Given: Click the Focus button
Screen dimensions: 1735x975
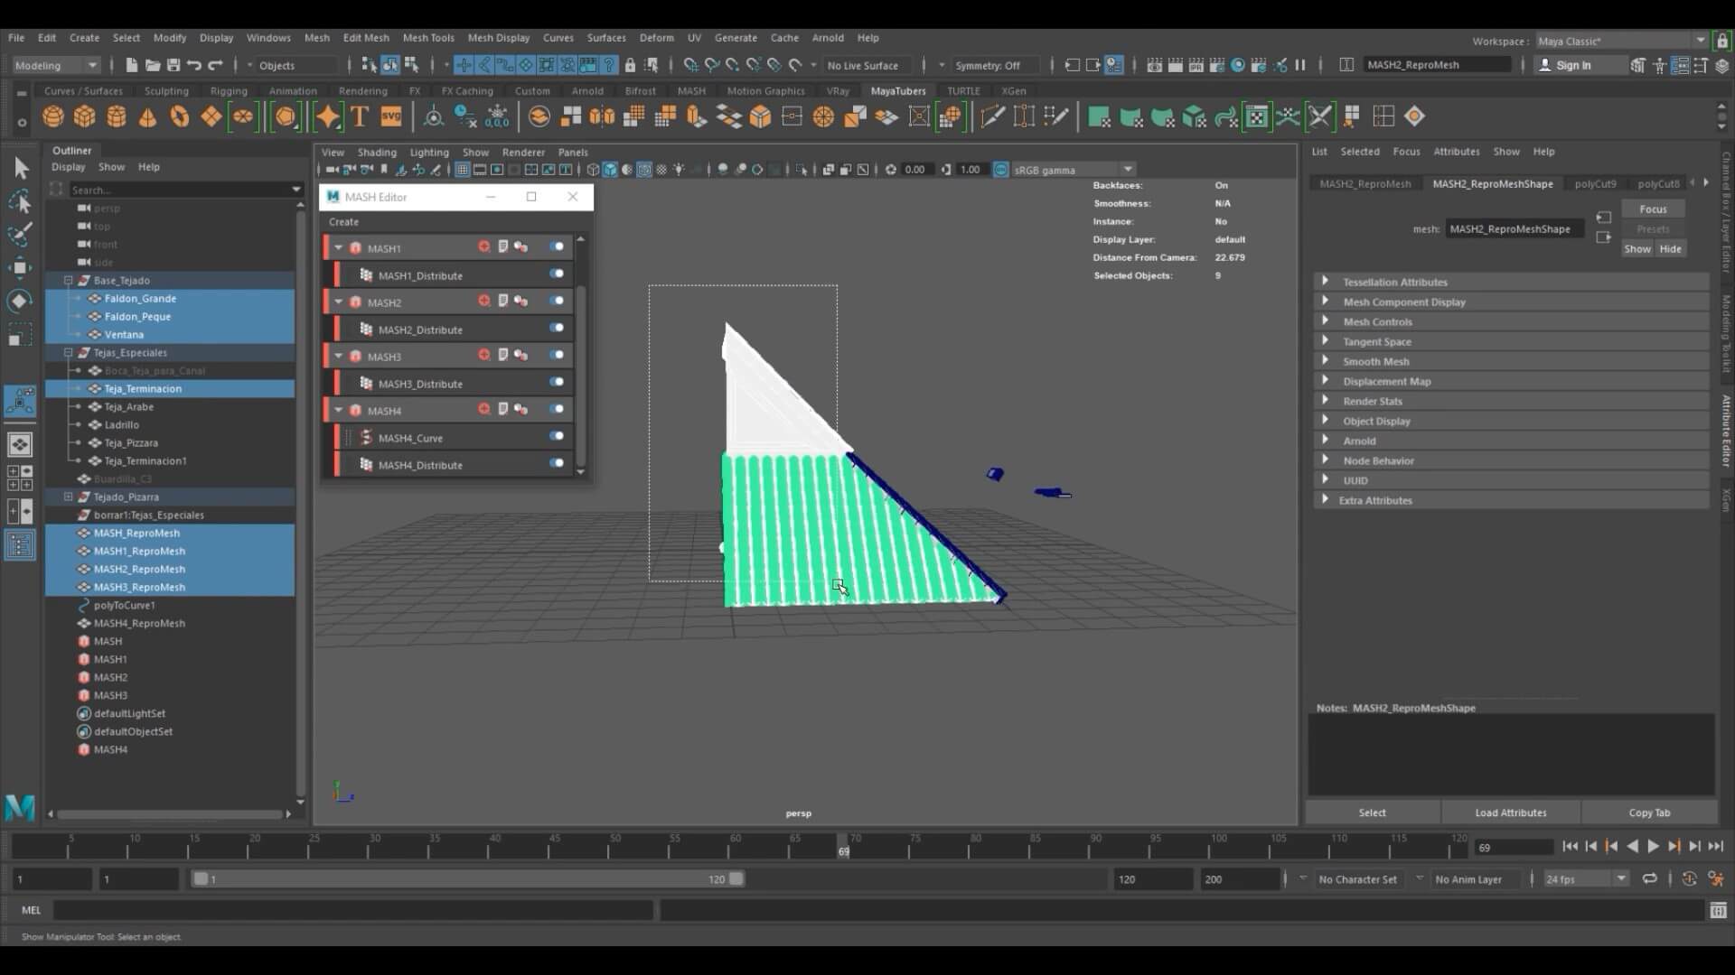Looking at the screenshot, I should [1653, 209].
